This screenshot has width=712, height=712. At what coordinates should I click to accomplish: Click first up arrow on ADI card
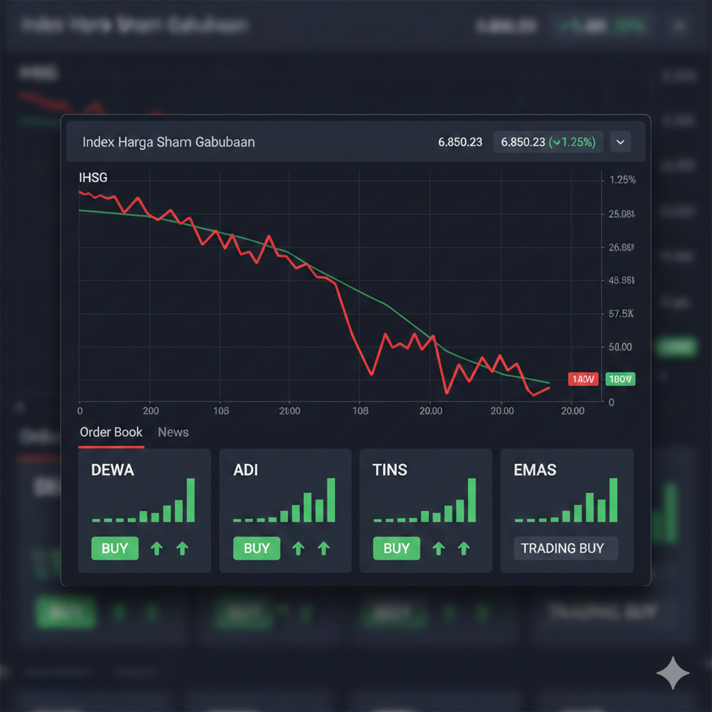coord(298,549)
